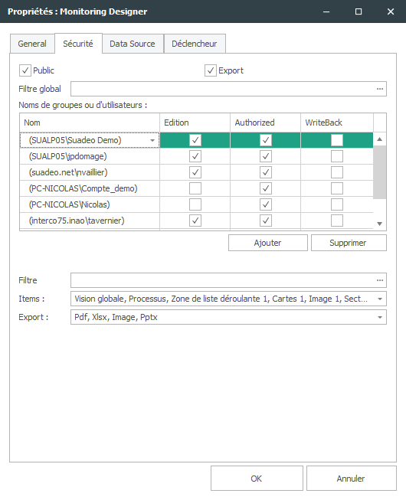Toggle Authorized for SUALP05\Suadeo Demo
Screen dimensions: 406x500
coord(266,140)
